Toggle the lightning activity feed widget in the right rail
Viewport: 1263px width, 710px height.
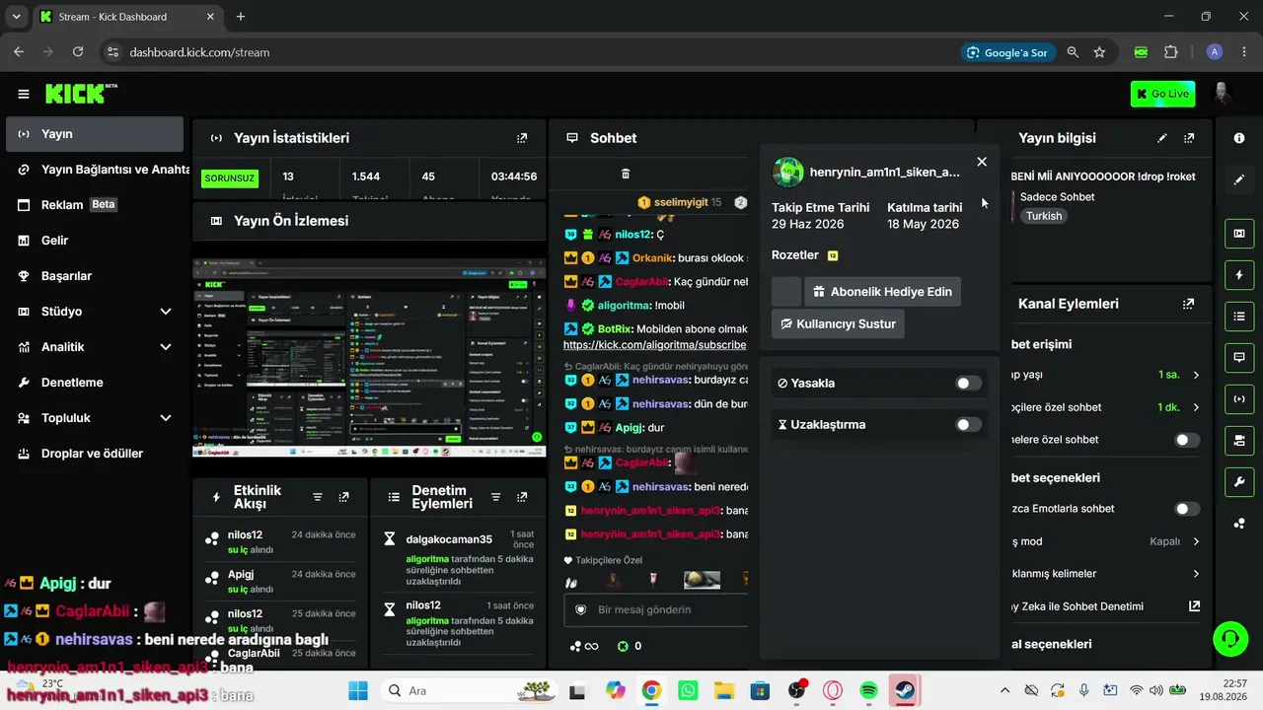1239,274
